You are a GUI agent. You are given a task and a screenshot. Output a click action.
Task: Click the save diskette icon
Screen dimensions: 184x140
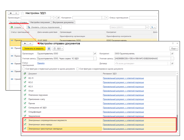[x=49, y=48]
